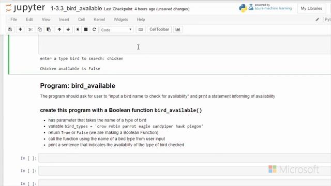
Task: Open the Edit menu
Action: (29, 20)
